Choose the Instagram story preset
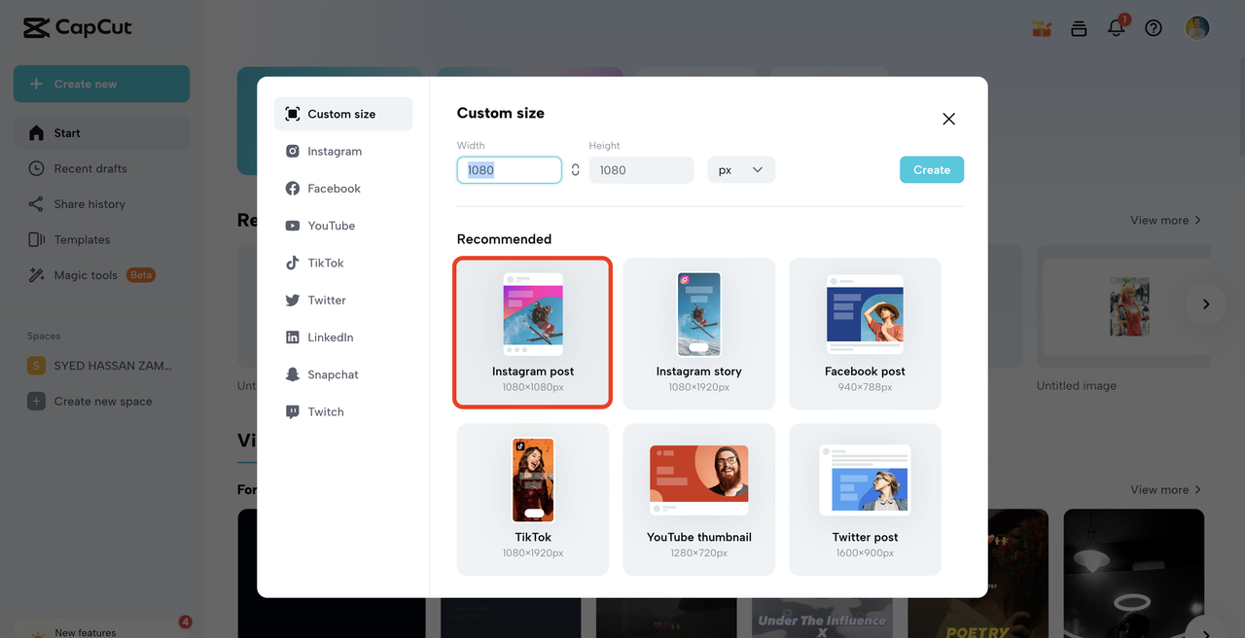This screenshot has width=1245, height=638. 699,334
